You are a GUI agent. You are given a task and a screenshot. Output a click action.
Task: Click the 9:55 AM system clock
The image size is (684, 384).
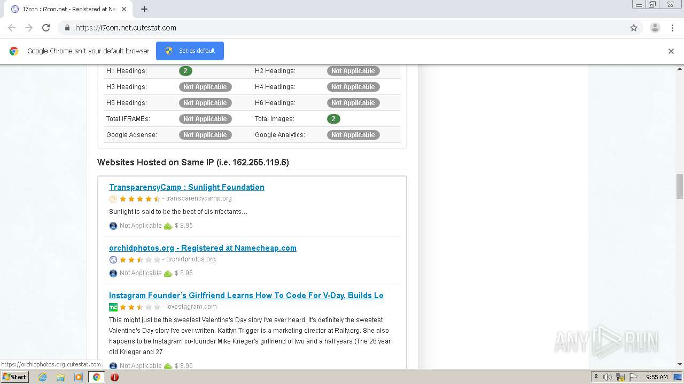pos(657,377)
